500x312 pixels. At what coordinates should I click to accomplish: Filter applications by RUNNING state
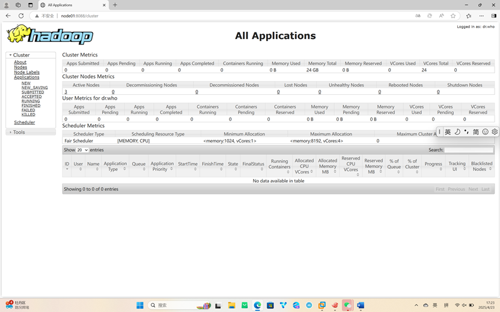[31, 101]
